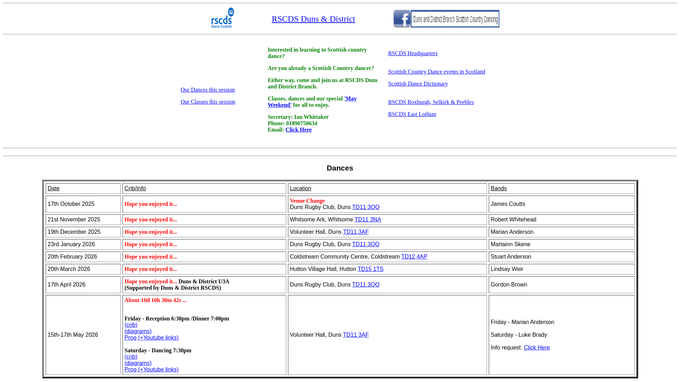Open TD11 3NA postcode for Whitsome Ark
Viewport: 680px width, 382px height.
[368, 220]
